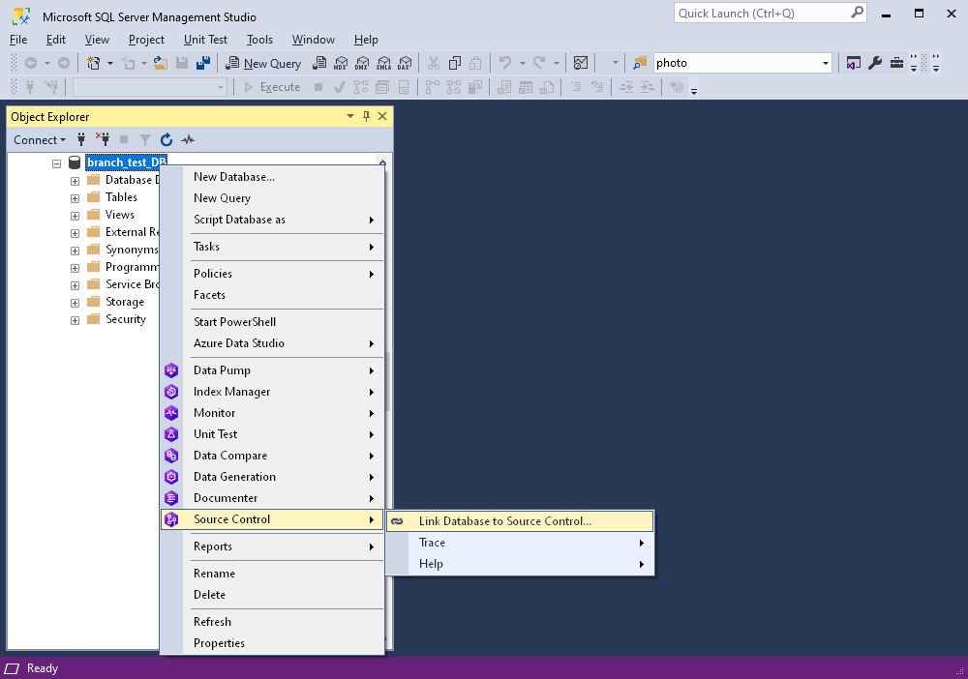
Task: Open a Database Engine Query from toolbar icon
Action: click(x=319, y=63)
